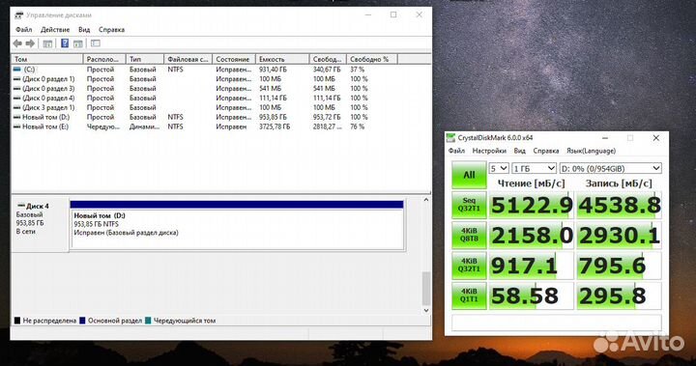Screen dimensions: 696x366
Task: Select (Диск 0 раздел 4) volume row
Action: 220,99
